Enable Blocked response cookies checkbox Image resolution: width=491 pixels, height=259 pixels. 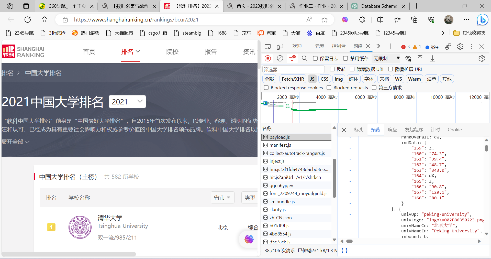[x=266, y=88]
